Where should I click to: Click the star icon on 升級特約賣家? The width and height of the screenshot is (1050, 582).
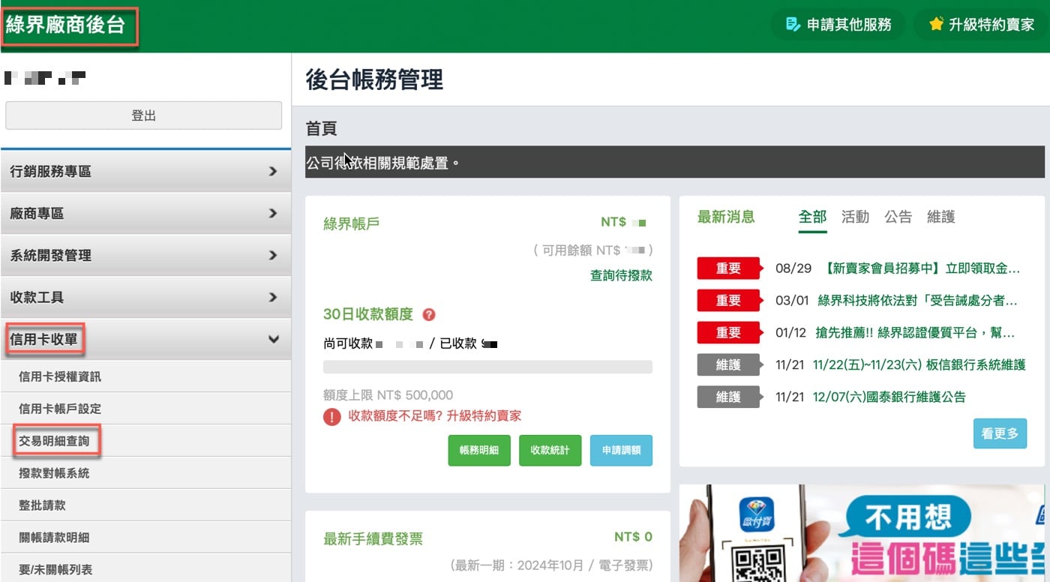click(x=936, y=24)
